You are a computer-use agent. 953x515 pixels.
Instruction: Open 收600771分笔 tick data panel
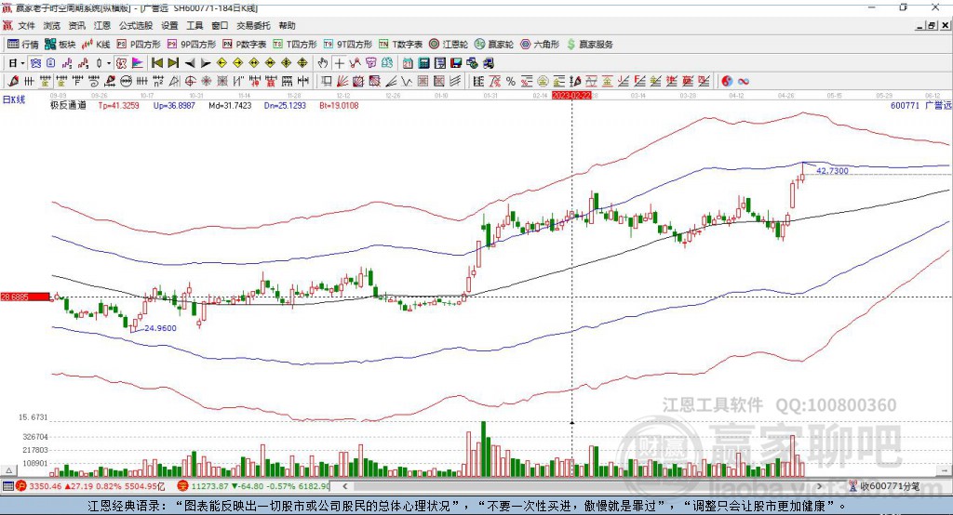884,486
